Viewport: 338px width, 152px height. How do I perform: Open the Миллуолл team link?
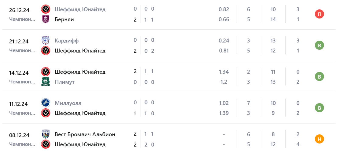pyautogui.click(x=68, y=103)
